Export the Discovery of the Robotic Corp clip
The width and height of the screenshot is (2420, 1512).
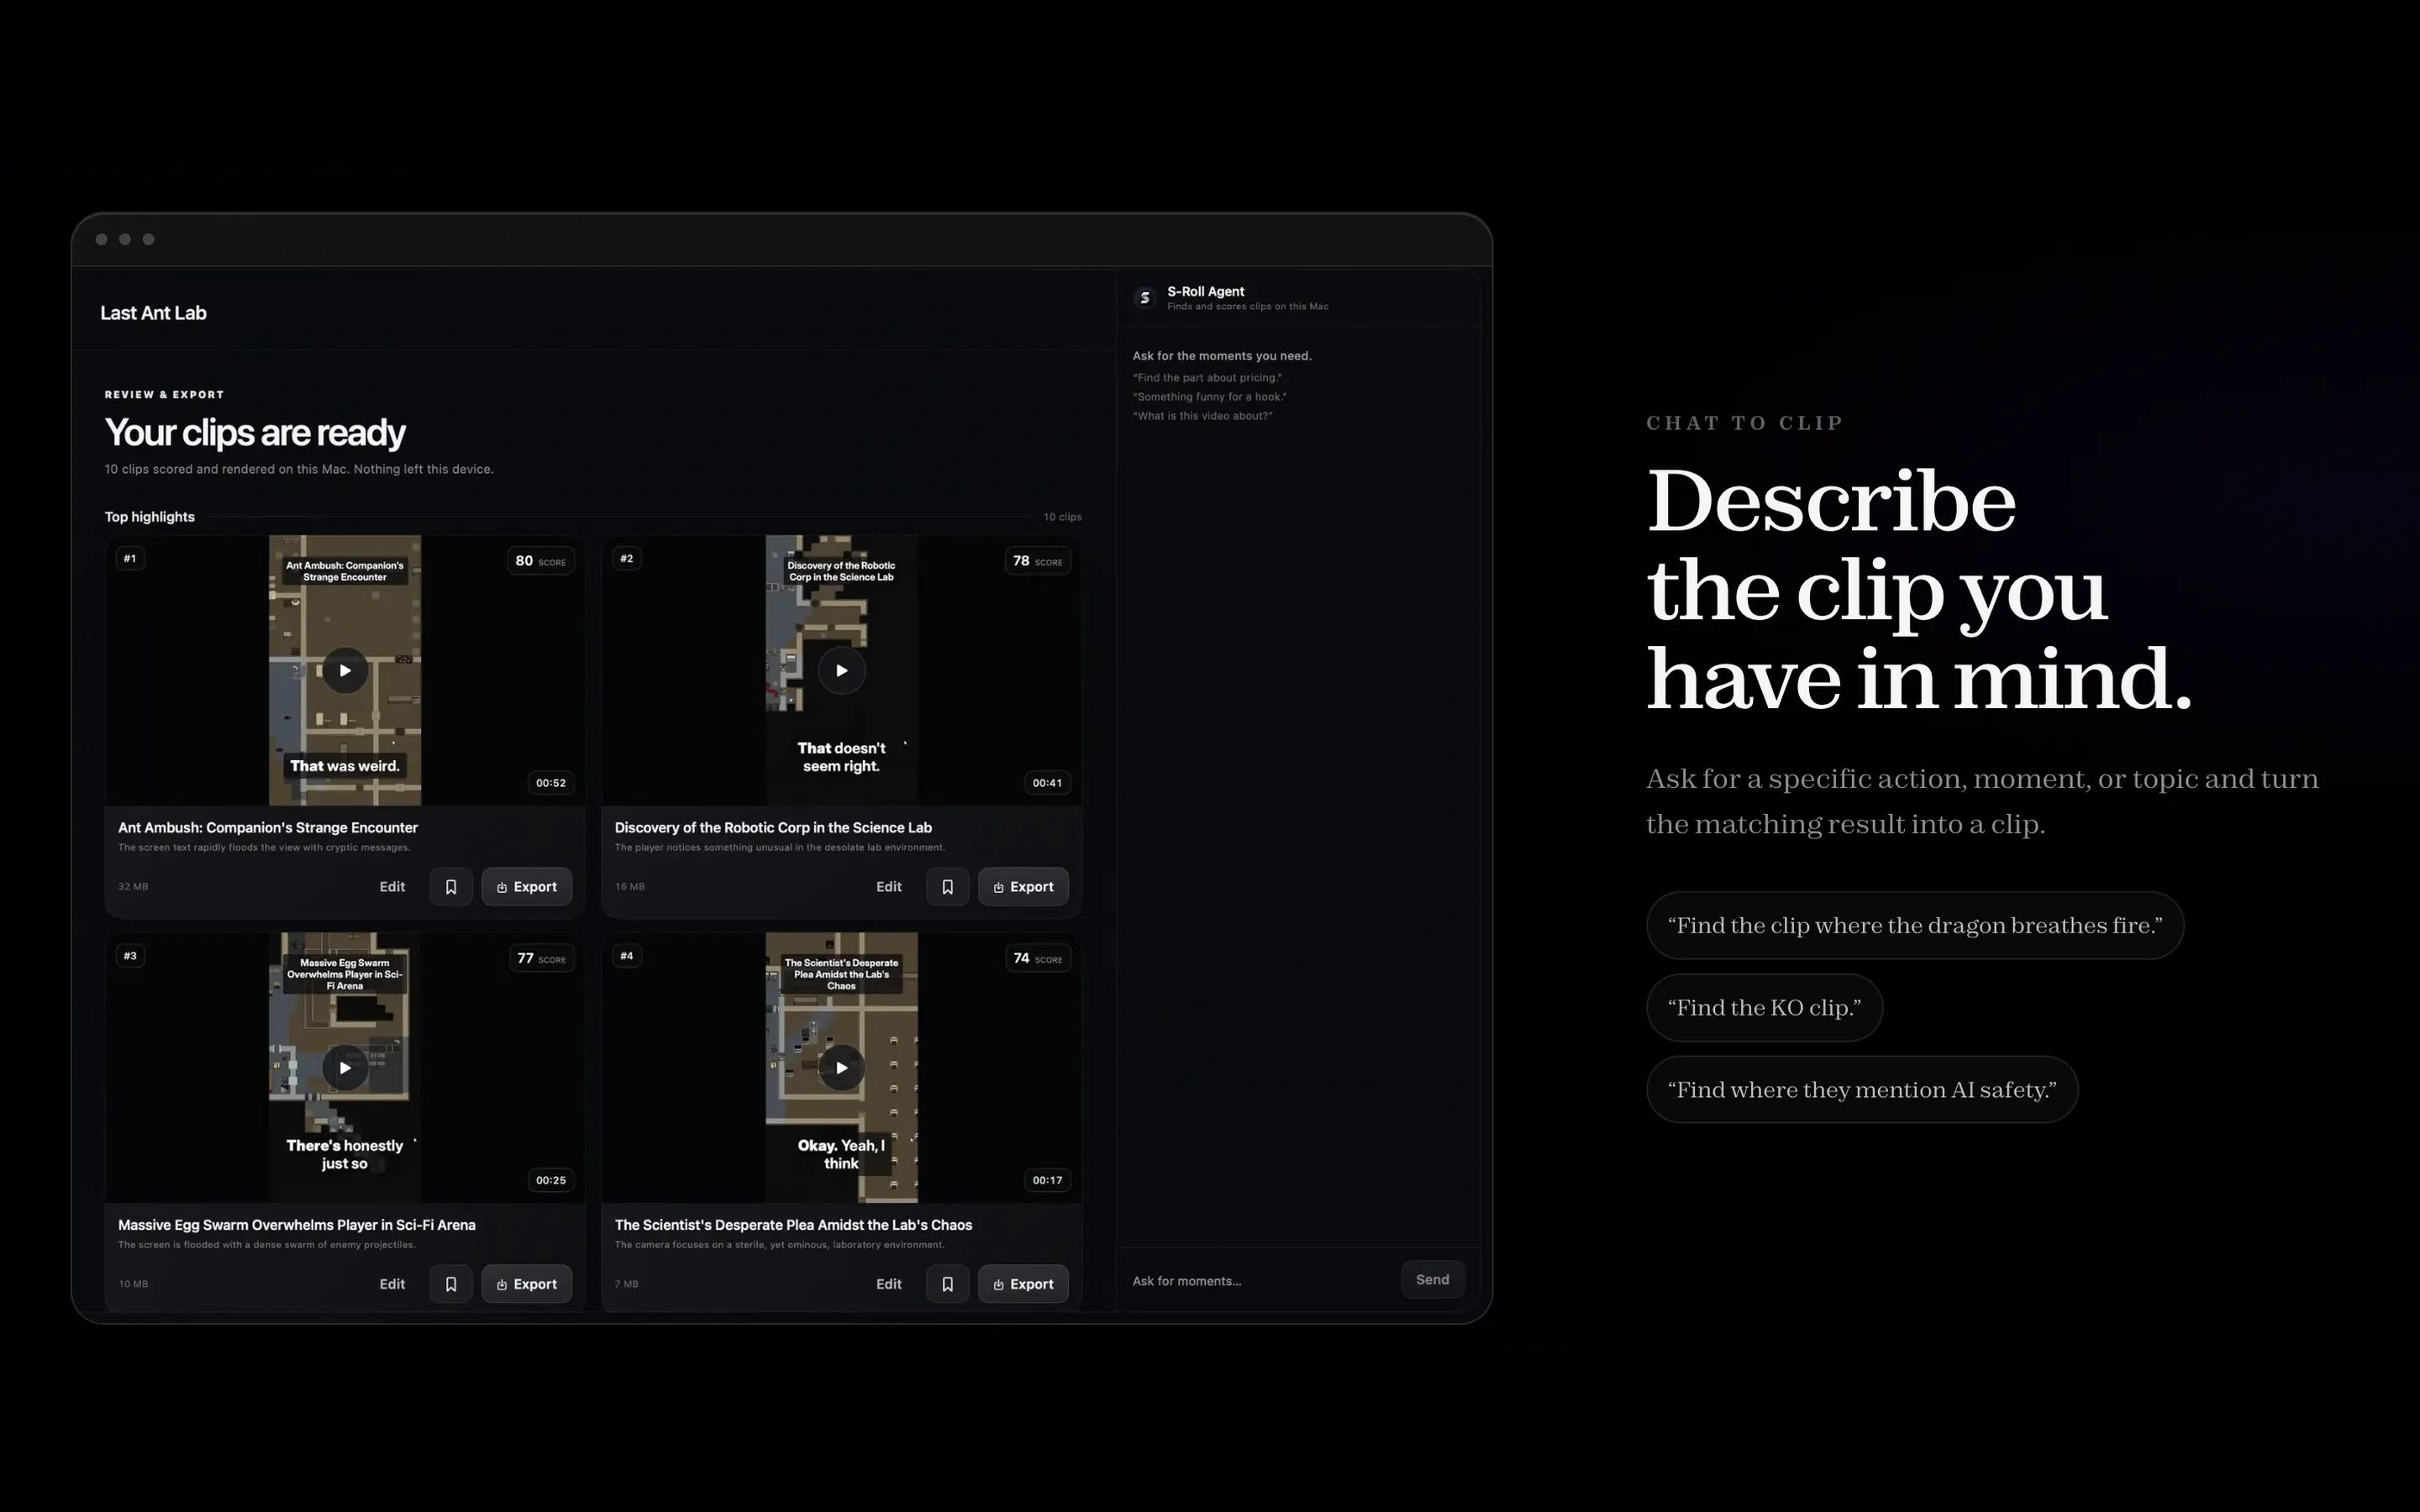coord(1023,887)
